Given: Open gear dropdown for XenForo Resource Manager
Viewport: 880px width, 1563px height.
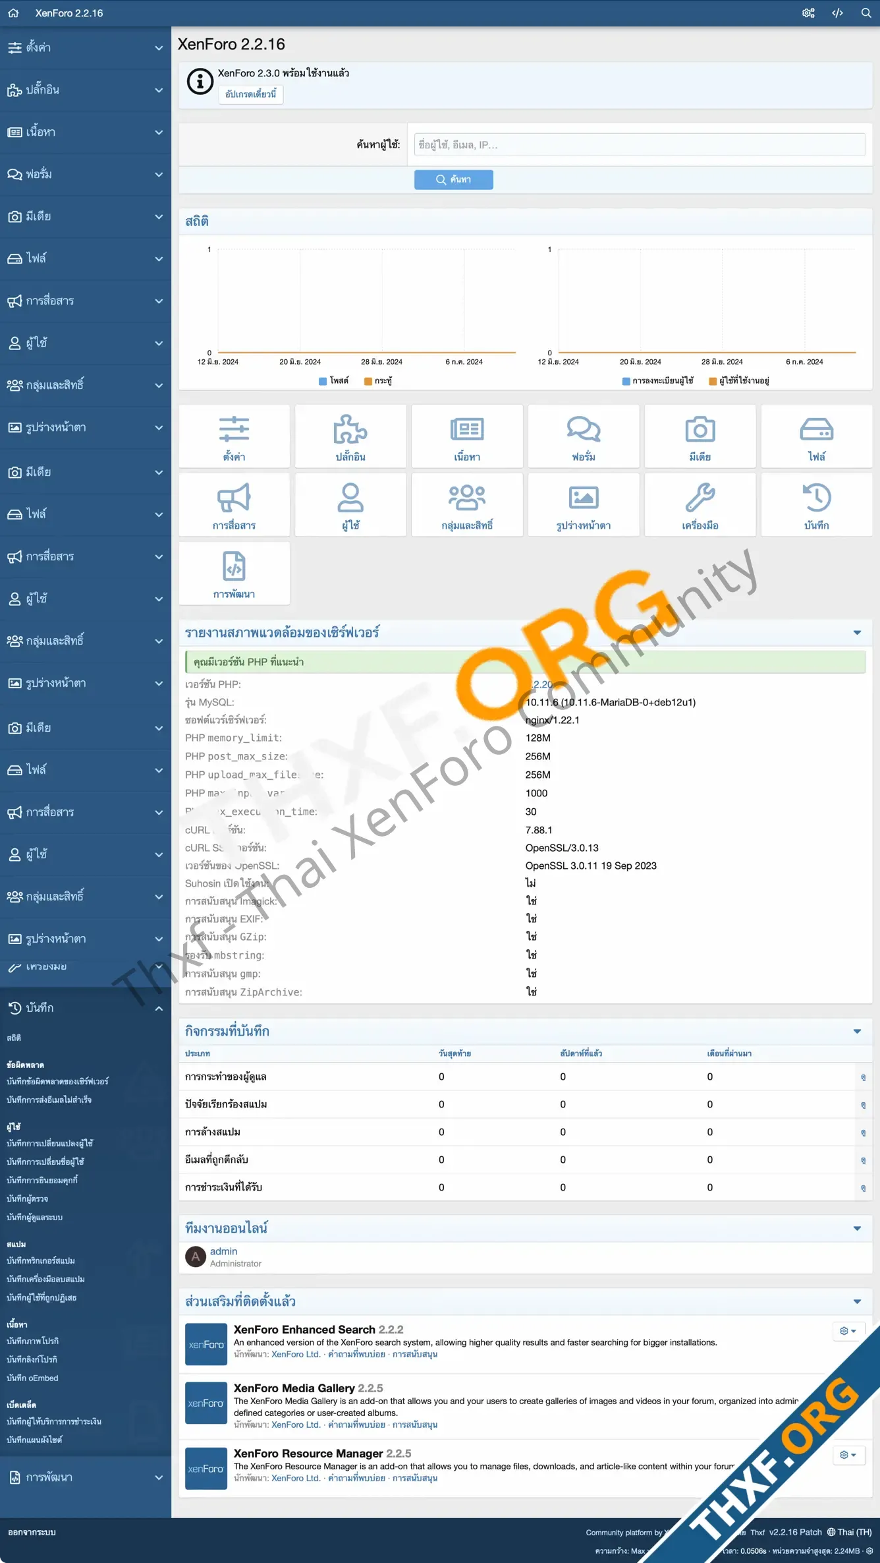Looking at the screenshot, I should 848,1455.
